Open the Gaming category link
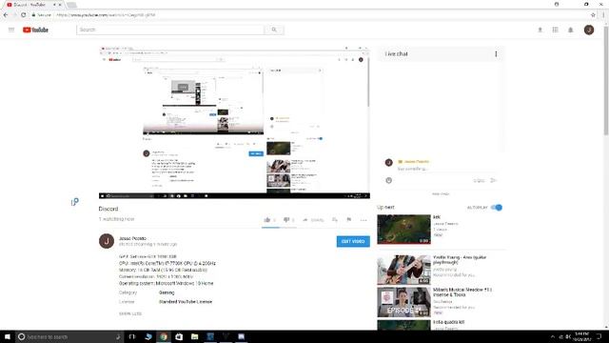 [x=167, y=293]
